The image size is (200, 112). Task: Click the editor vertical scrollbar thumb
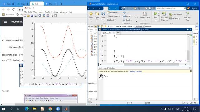[x=188, y=55]
